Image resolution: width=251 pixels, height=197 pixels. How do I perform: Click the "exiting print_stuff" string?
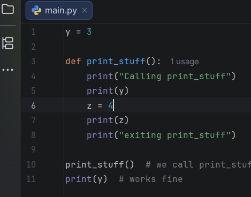[175, 135]
